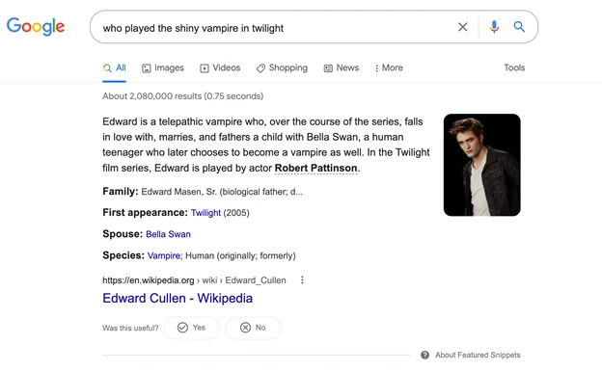This screenshot has width=602, height=371.
Task: Switch to the Images tab
Action: 163,67
